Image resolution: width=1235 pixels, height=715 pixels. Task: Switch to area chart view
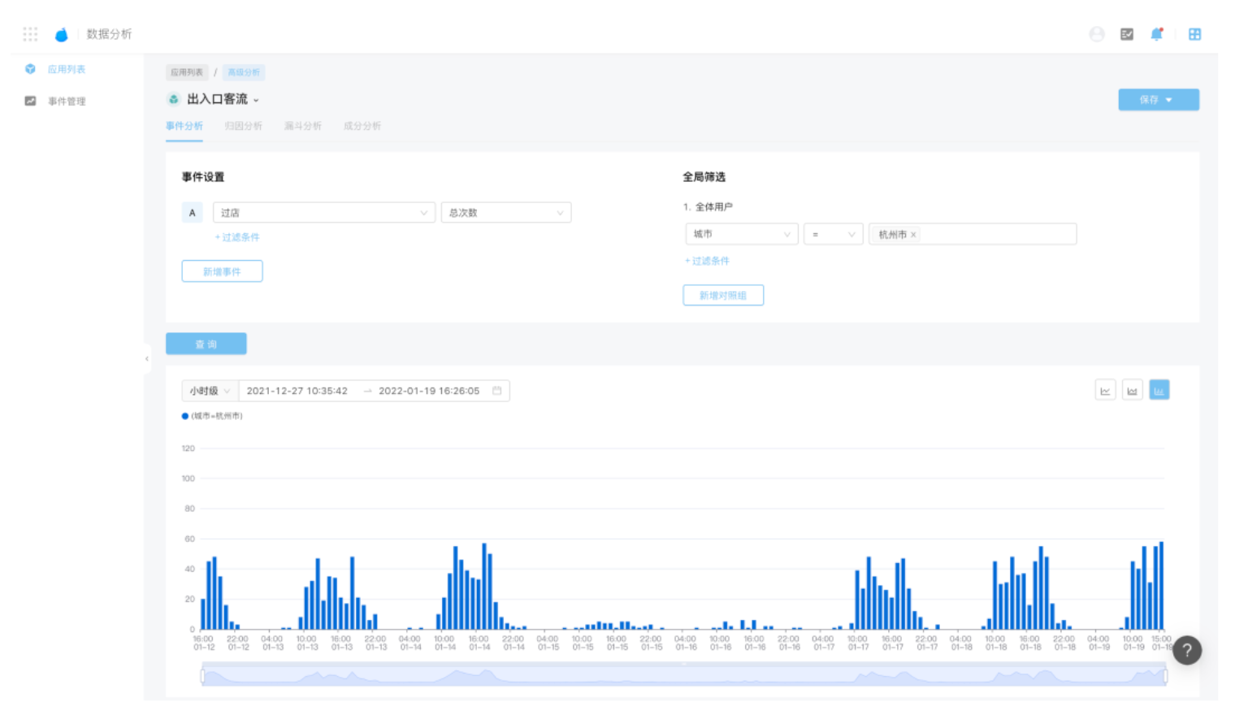tap(1132, 391)
